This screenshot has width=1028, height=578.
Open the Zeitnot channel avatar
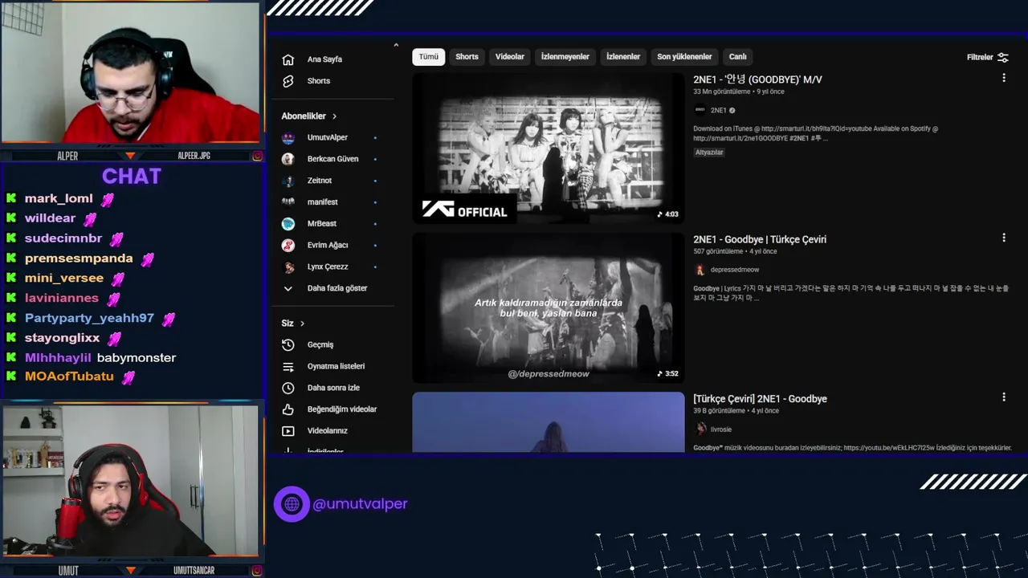click(x=288, y=181)
